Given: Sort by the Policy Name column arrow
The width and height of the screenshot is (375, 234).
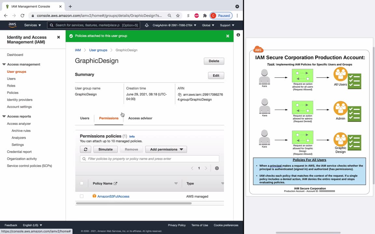Looking at the screenshot, I should pos(176,183).
